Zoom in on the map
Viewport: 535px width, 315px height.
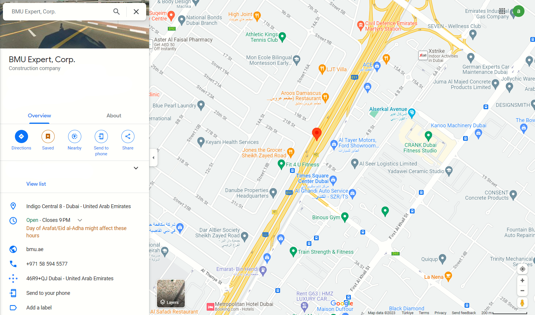click(522, 281)
